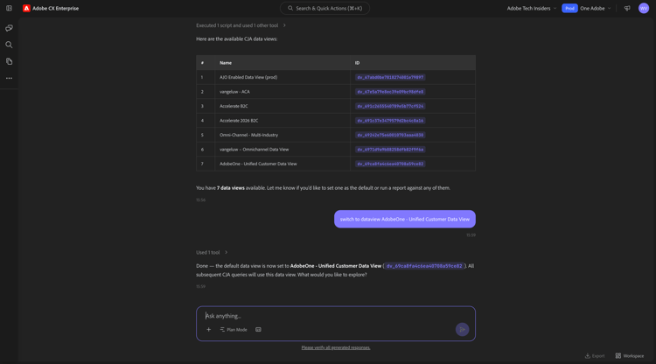Click the ID chip in the vangeluw - ACA row

390,92
